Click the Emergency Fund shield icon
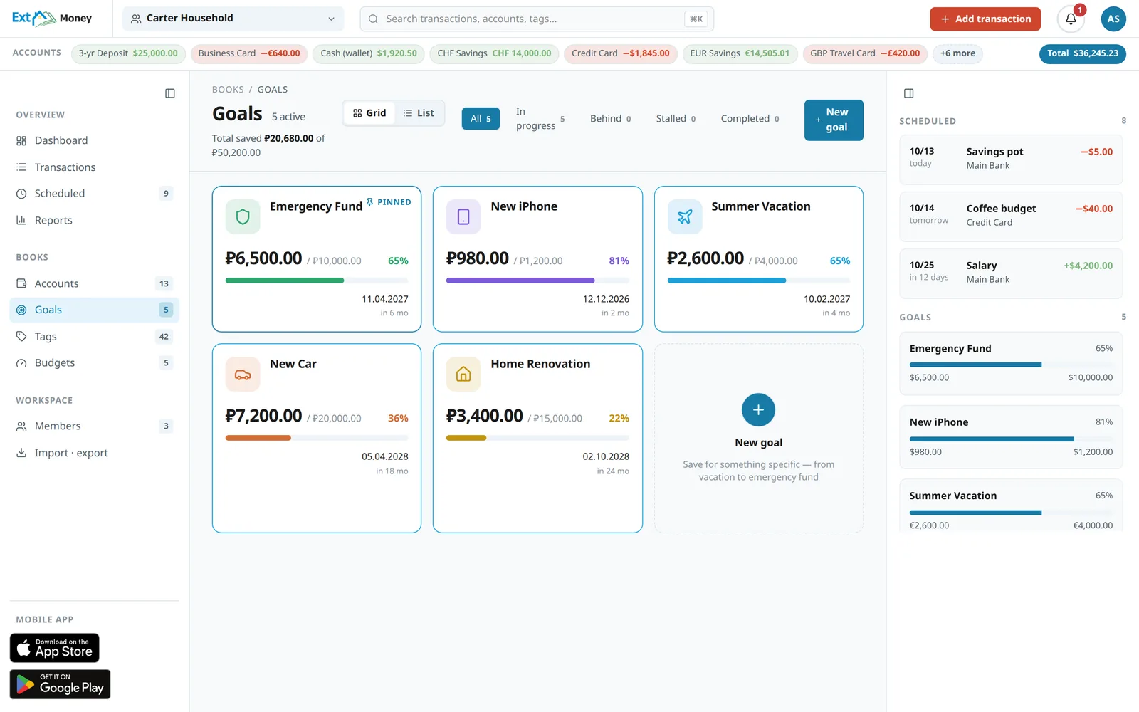 point(243,217)
